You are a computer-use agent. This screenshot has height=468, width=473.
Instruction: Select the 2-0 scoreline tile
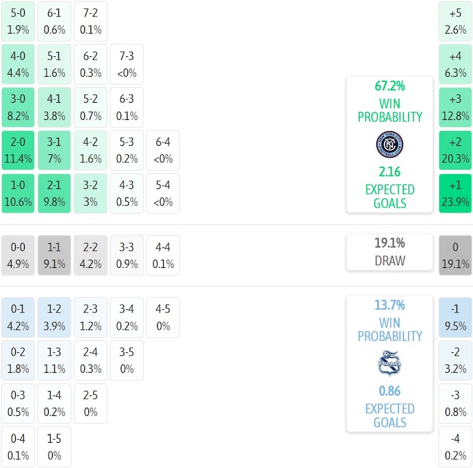click(17, 150)
